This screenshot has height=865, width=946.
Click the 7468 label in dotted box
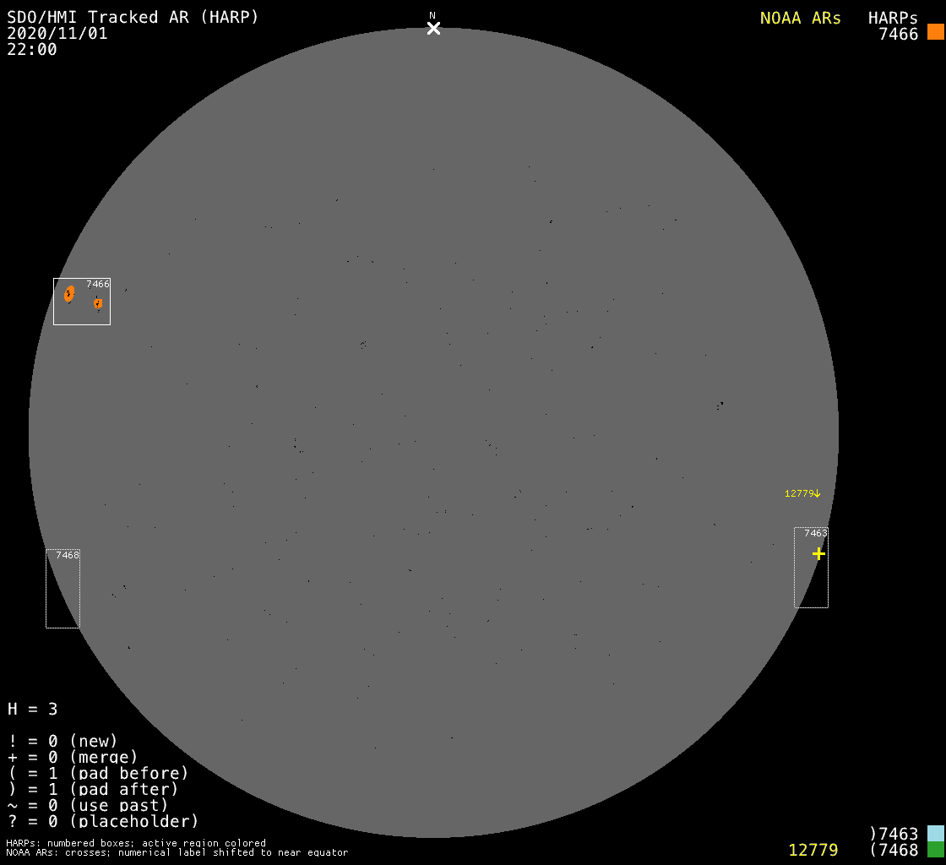click(x=68, y=555)
